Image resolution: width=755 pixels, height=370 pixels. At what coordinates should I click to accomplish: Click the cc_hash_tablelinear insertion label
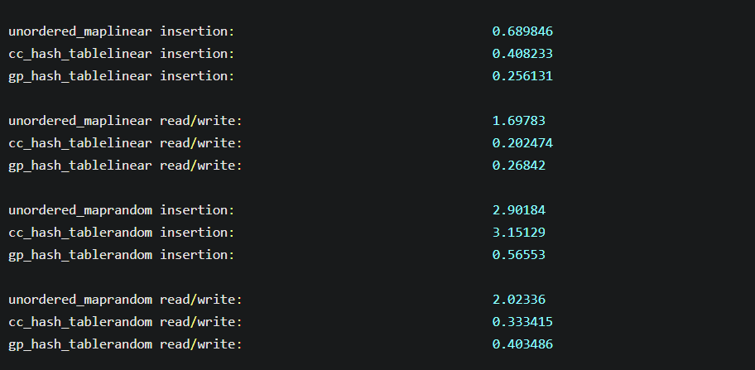pyautogui.click(x=122, y=54)
